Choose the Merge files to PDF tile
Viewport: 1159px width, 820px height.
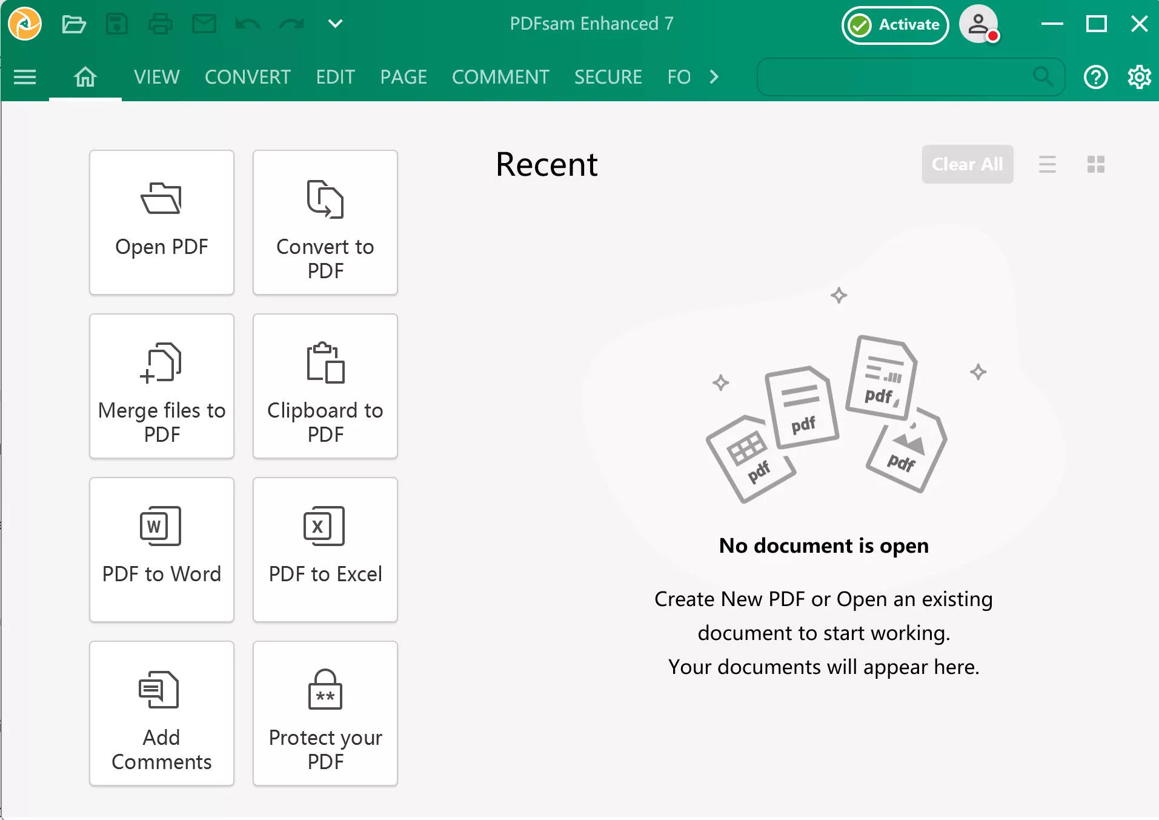point(162,386)
